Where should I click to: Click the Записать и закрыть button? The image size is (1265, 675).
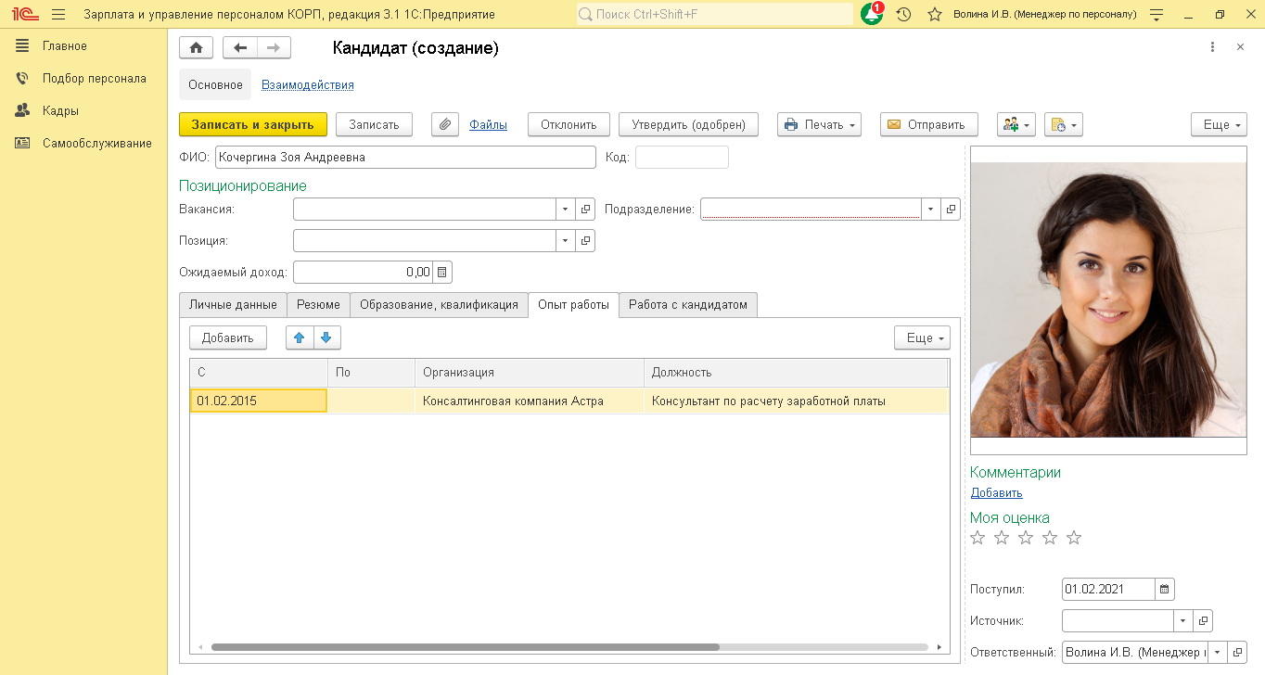[252, 124]
